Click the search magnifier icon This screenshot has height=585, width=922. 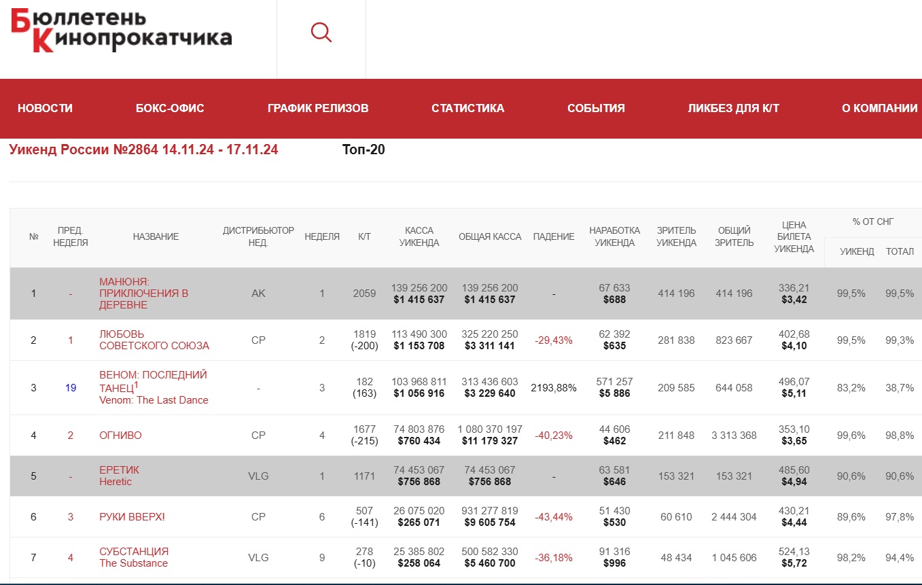pyautogui.click(x=321, y=32)
